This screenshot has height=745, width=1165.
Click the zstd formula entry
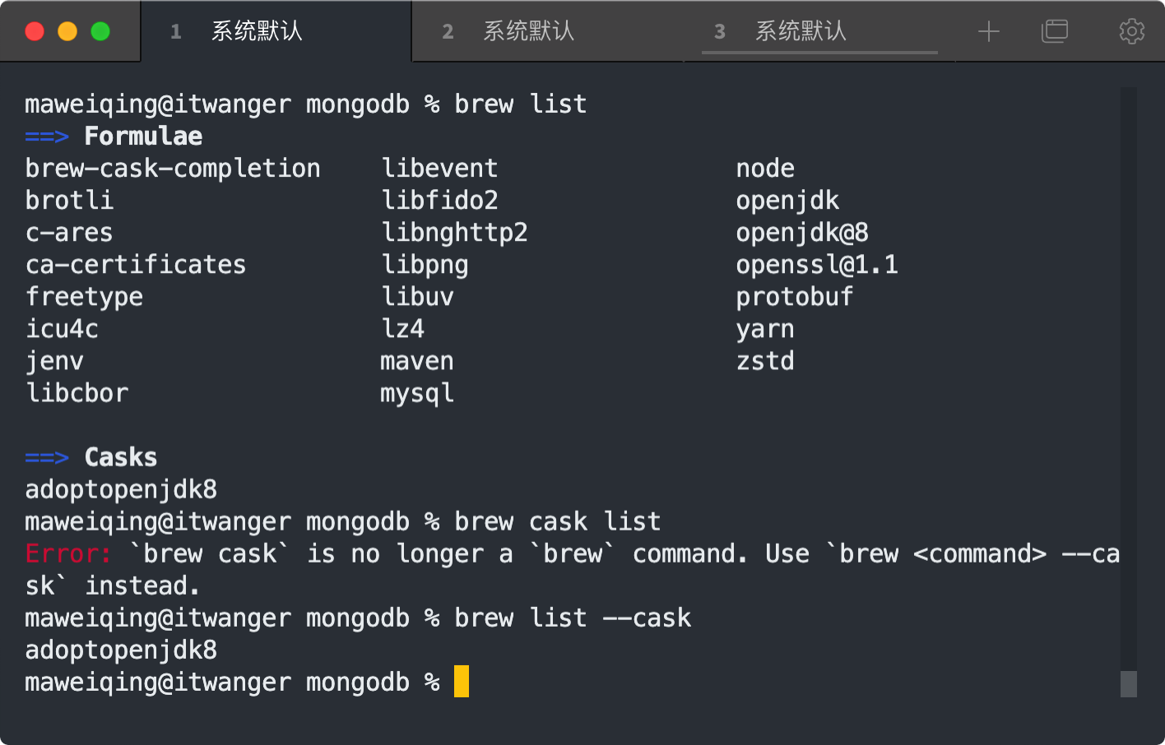pos(765,361)
